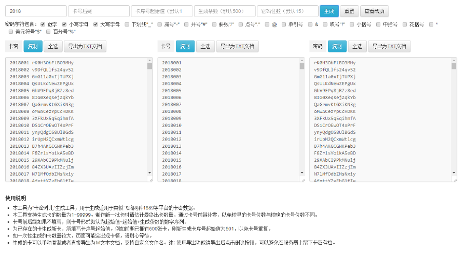Export 密码 list via 导出为TXT文档
This screenshot has width=467, height=253.
[389, 47]
